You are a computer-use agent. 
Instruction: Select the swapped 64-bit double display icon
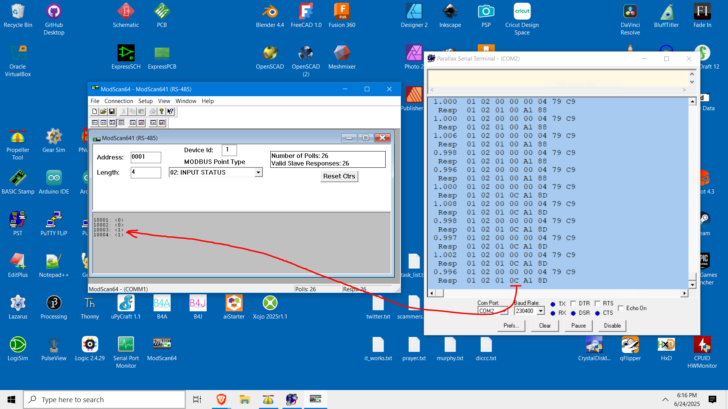(162, 123)
